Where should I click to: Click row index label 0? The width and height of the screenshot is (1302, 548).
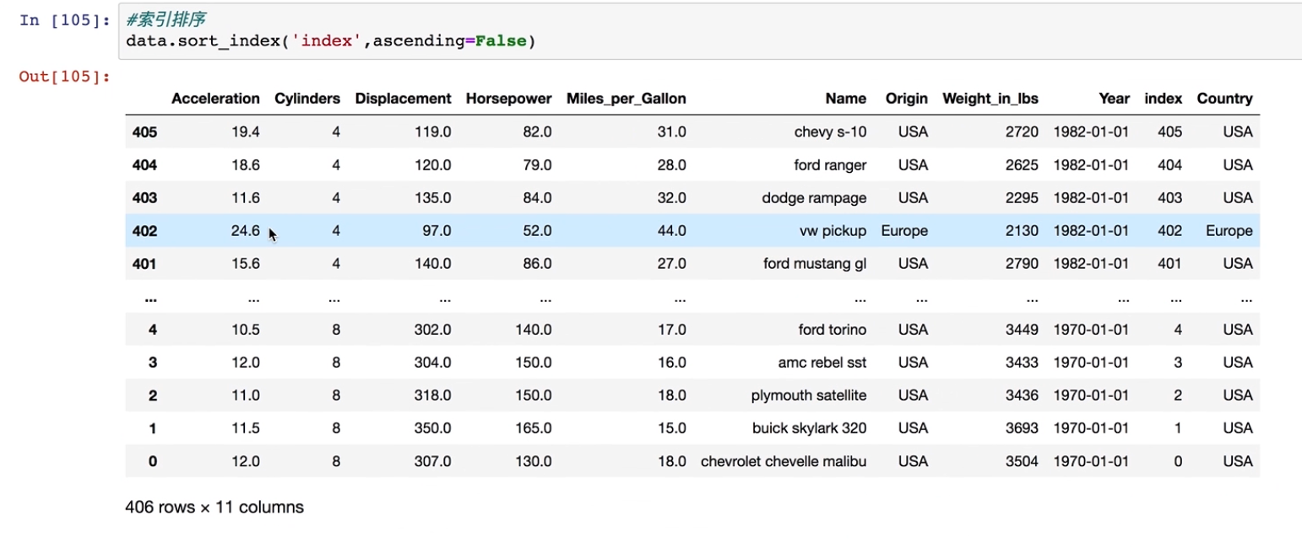click(152, 462)
